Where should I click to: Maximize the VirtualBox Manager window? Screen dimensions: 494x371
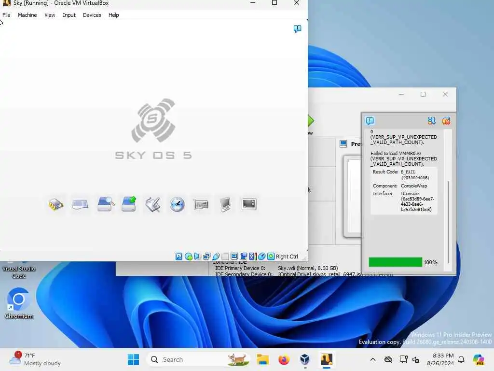click(x=423, y=94)
